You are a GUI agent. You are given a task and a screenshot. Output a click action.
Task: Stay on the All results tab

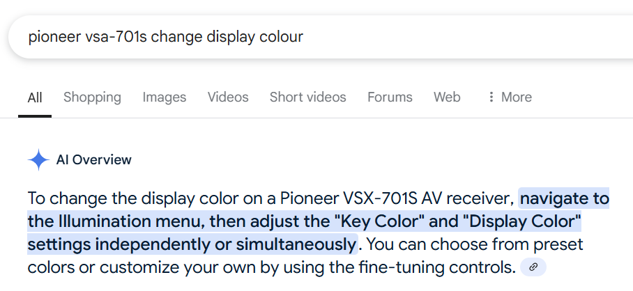(35, 97)
